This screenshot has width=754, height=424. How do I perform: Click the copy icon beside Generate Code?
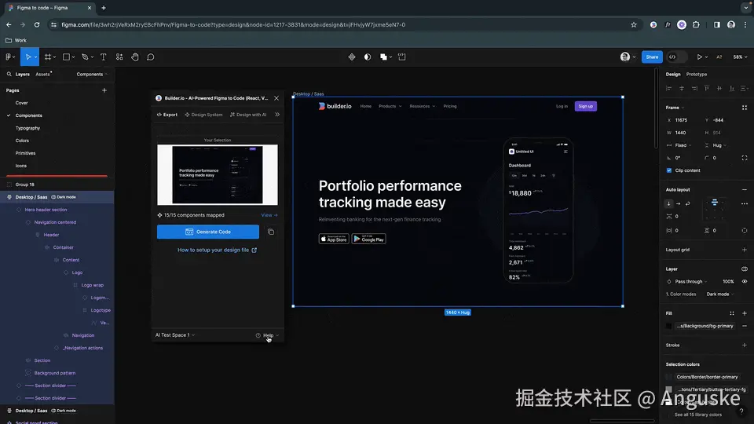coord(271,232)
